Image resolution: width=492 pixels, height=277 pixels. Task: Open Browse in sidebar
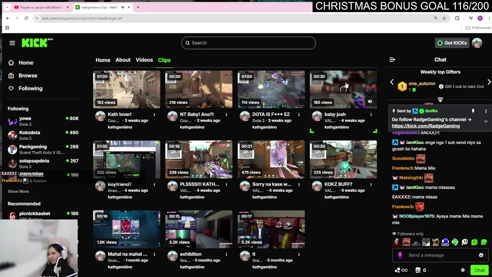pyautogui.click(x=28, y=75)
